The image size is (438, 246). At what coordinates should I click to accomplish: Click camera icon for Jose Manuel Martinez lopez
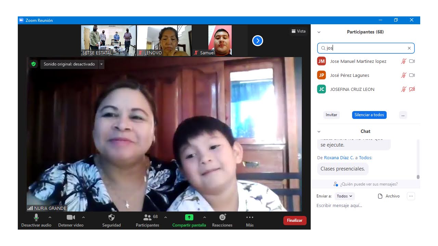pos(412,61)
